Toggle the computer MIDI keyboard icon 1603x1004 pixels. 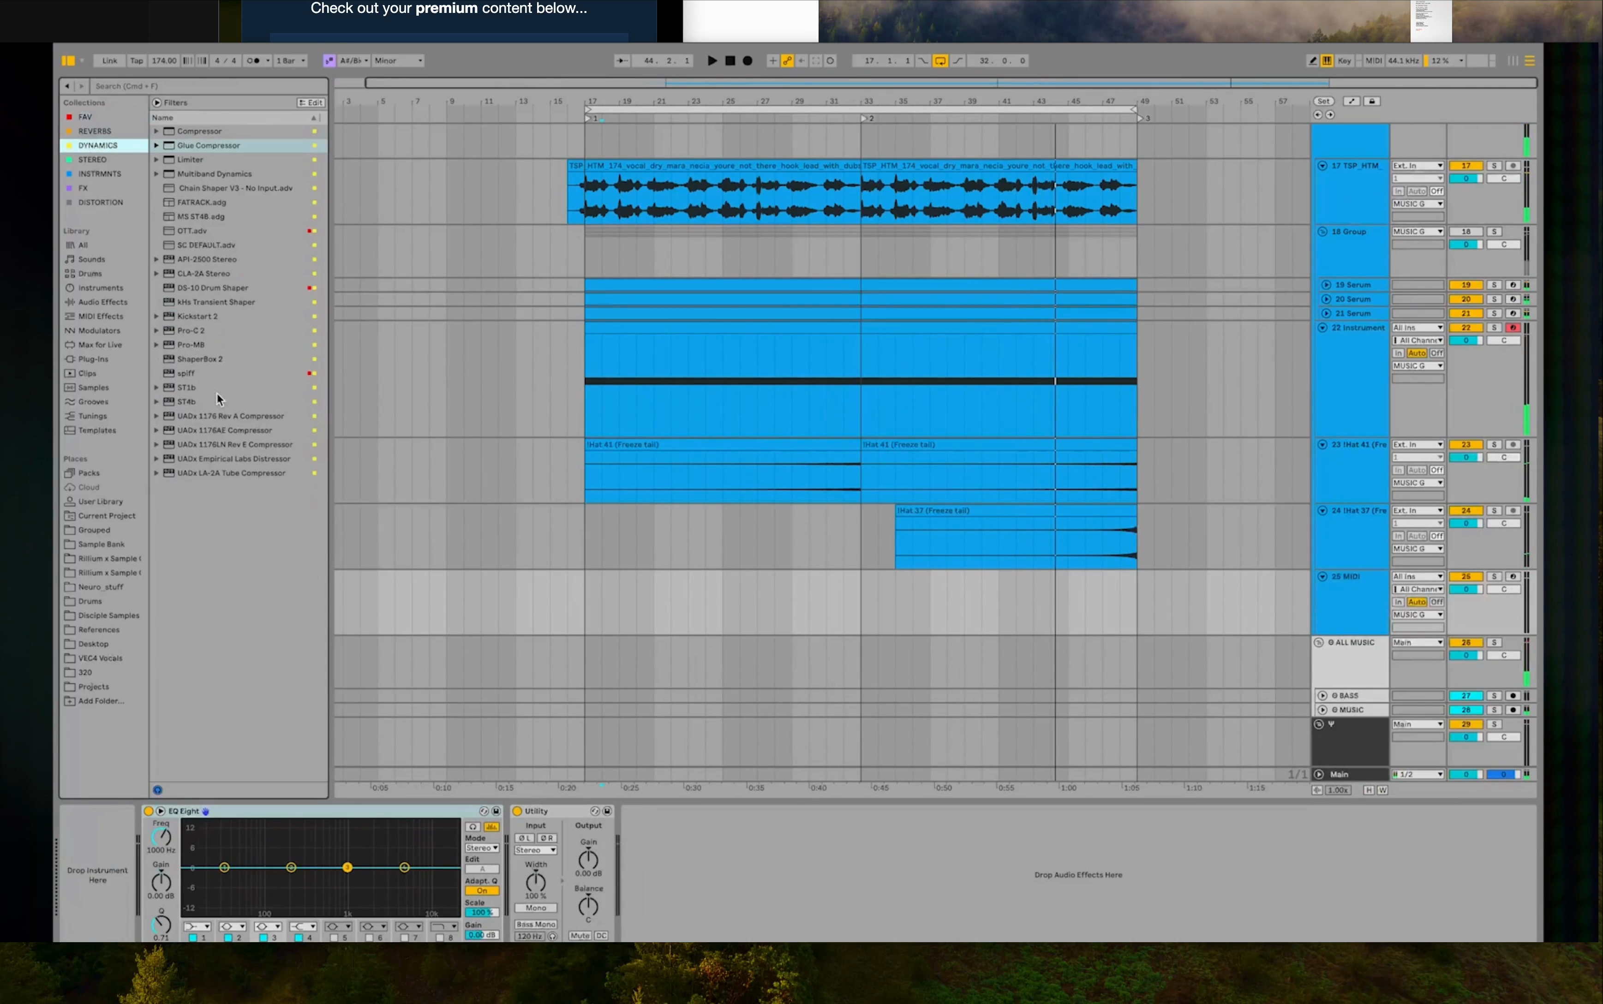(x=1327, y=60)
